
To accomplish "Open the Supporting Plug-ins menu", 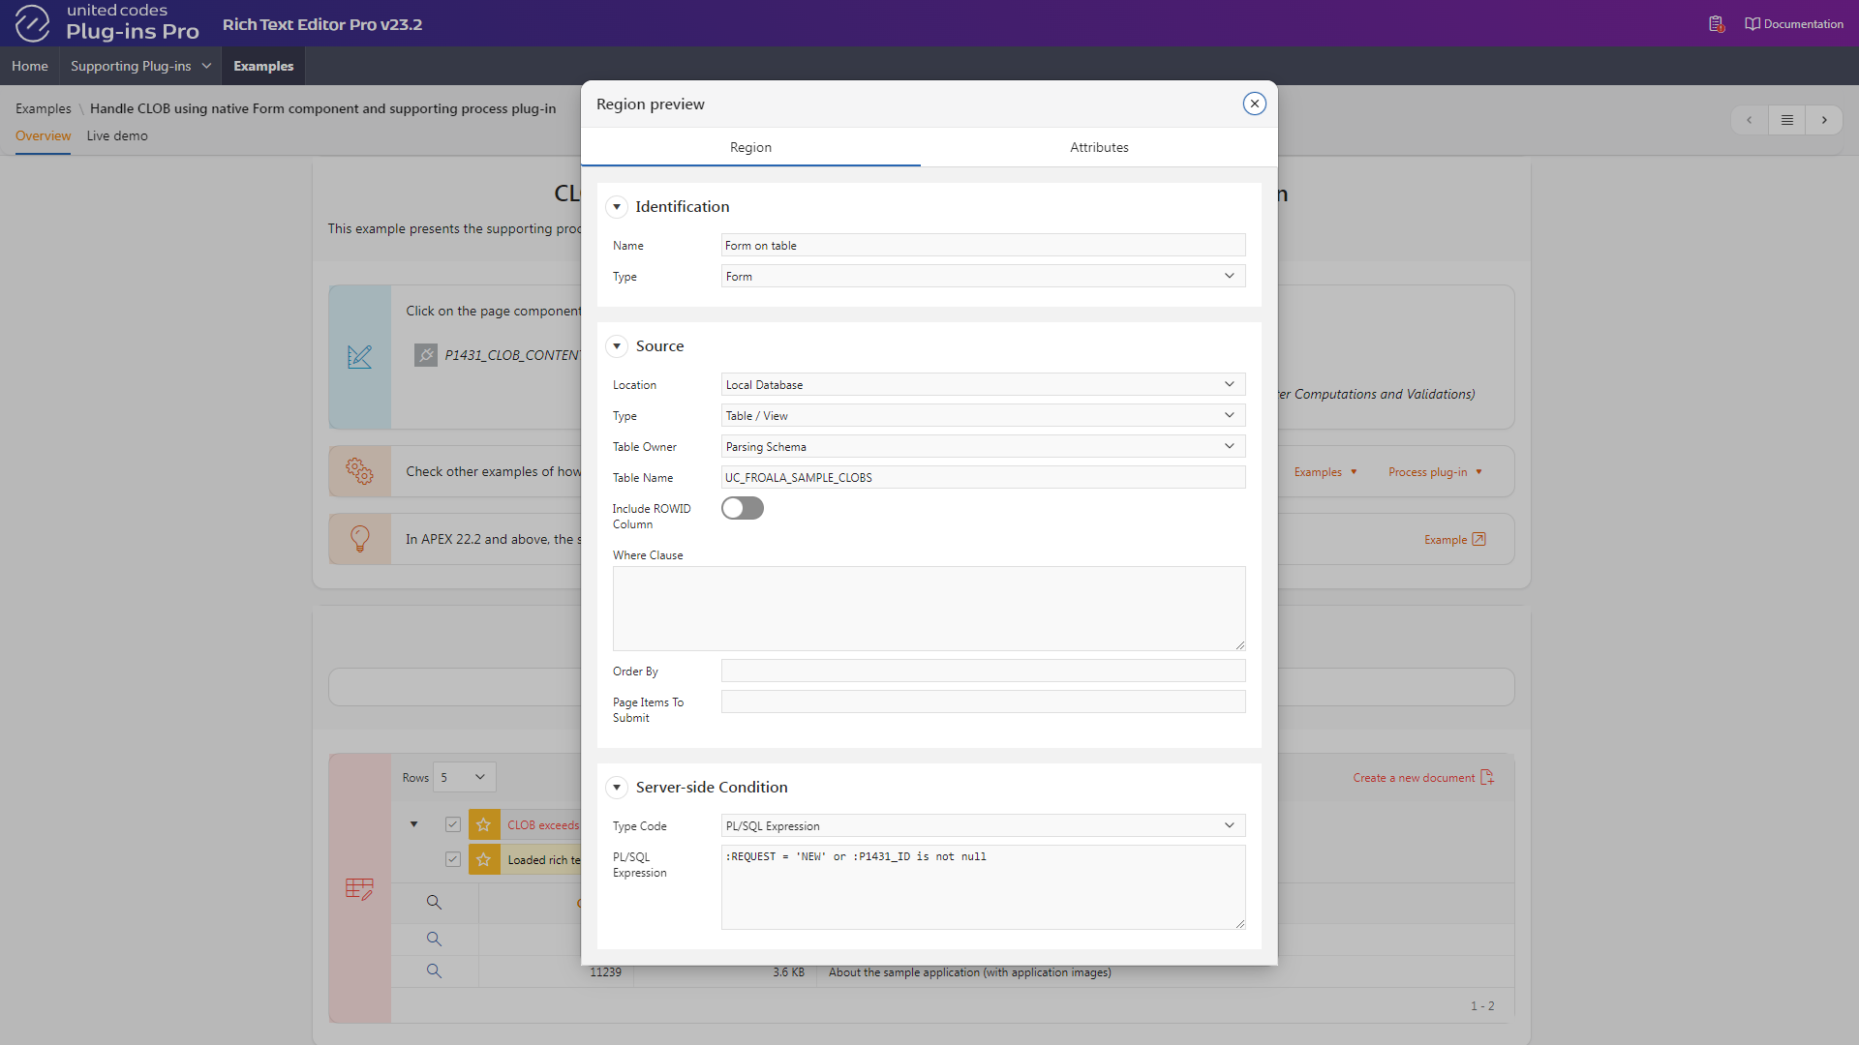I will click(x=140, y=66).
